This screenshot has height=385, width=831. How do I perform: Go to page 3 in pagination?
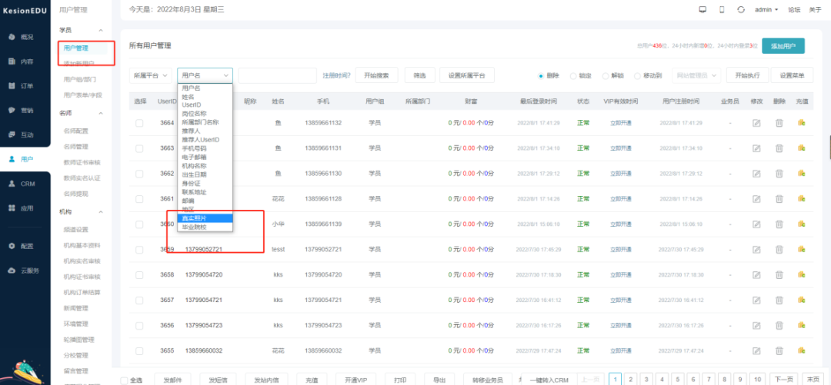(646, 379)
